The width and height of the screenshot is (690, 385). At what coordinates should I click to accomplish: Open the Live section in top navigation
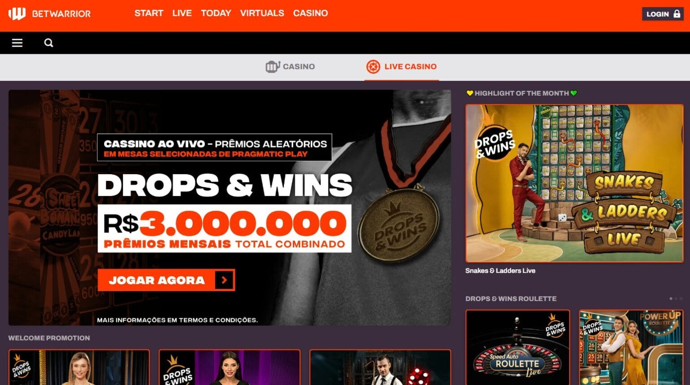click(182, 13)
